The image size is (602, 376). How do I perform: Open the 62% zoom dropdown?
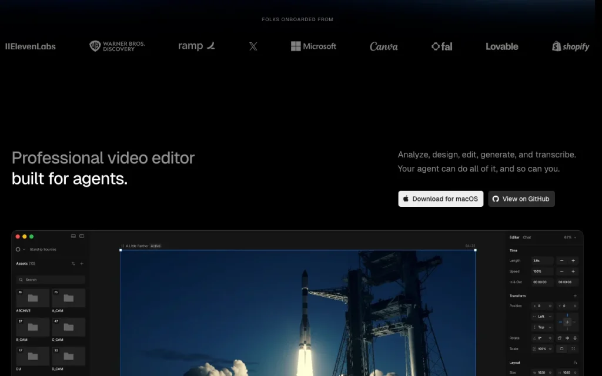click(570, 237)
